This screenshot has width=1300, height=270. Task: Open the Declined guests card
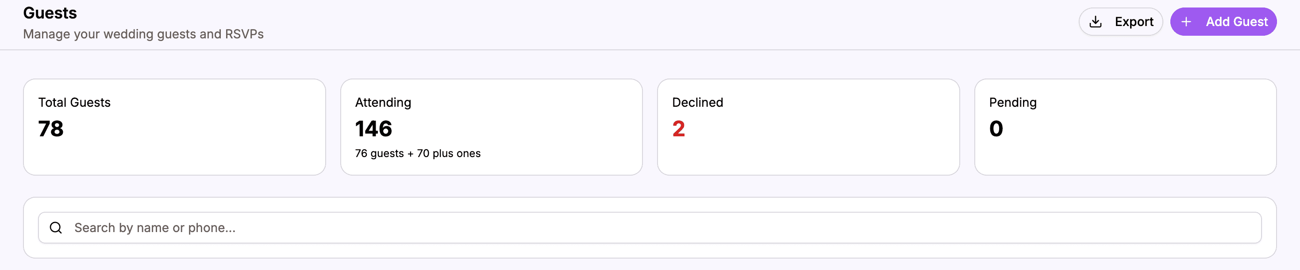[808, 127]
